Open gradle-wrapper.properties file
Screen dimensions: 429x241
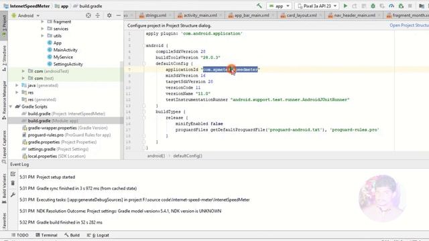(x=65, y=128)
